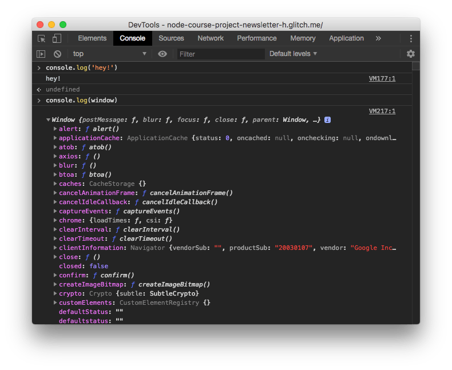Expand the clearTimeout entry

coord(55,238)
